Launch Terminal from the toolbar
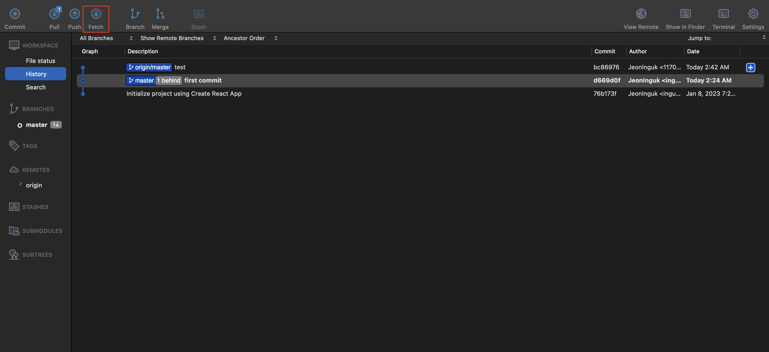The width and height of the screenshot is (769, 352). [x=723, y=14]
